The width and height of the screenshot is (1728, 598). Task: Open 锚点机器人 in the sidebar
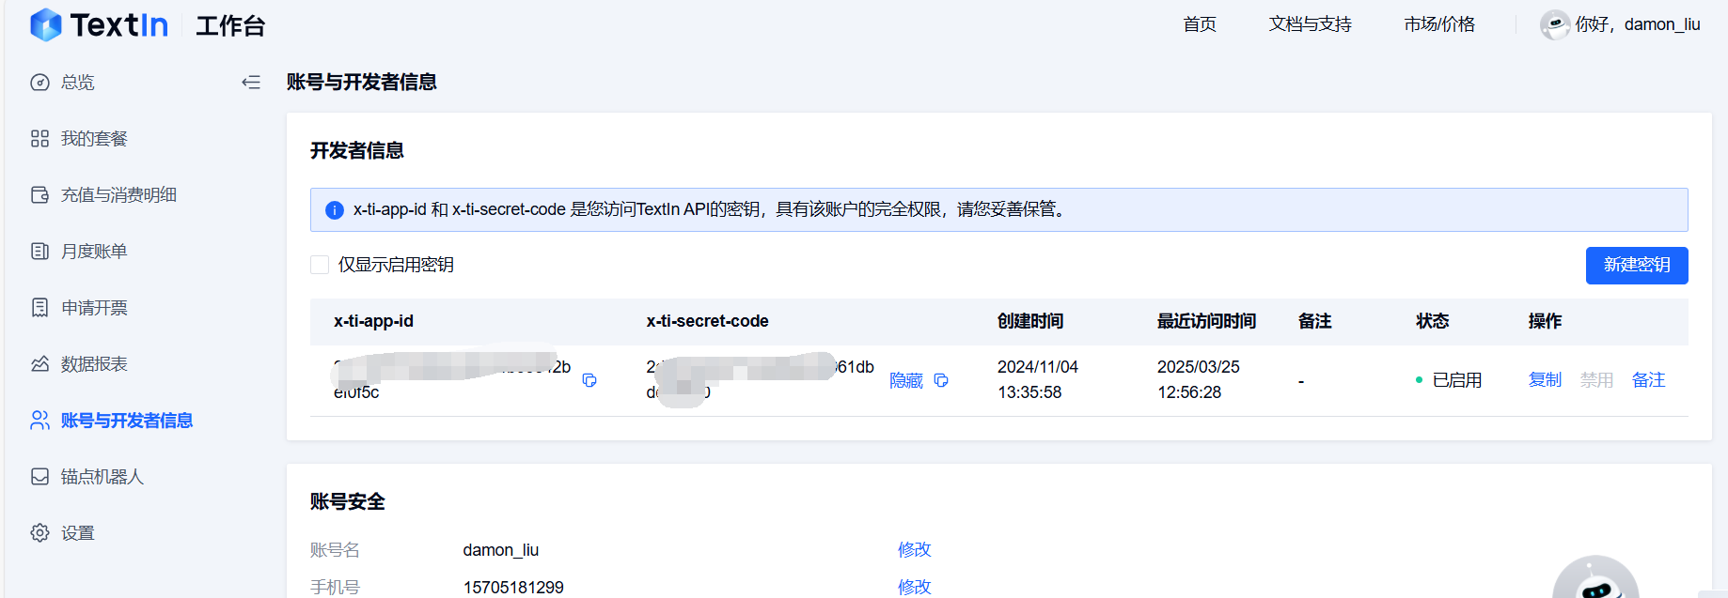[102, 477]
